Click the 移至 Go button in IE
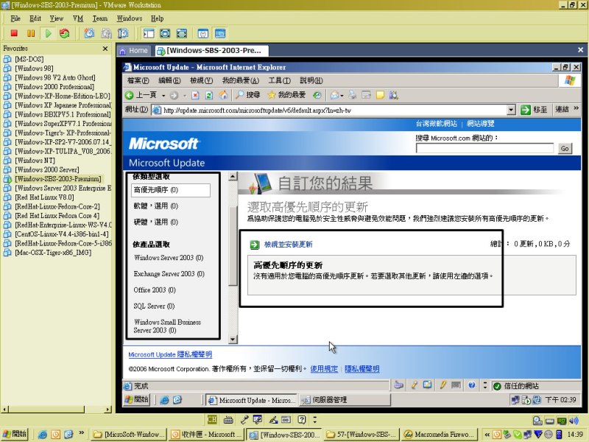The image size is (589, 442). pos(534,110)
